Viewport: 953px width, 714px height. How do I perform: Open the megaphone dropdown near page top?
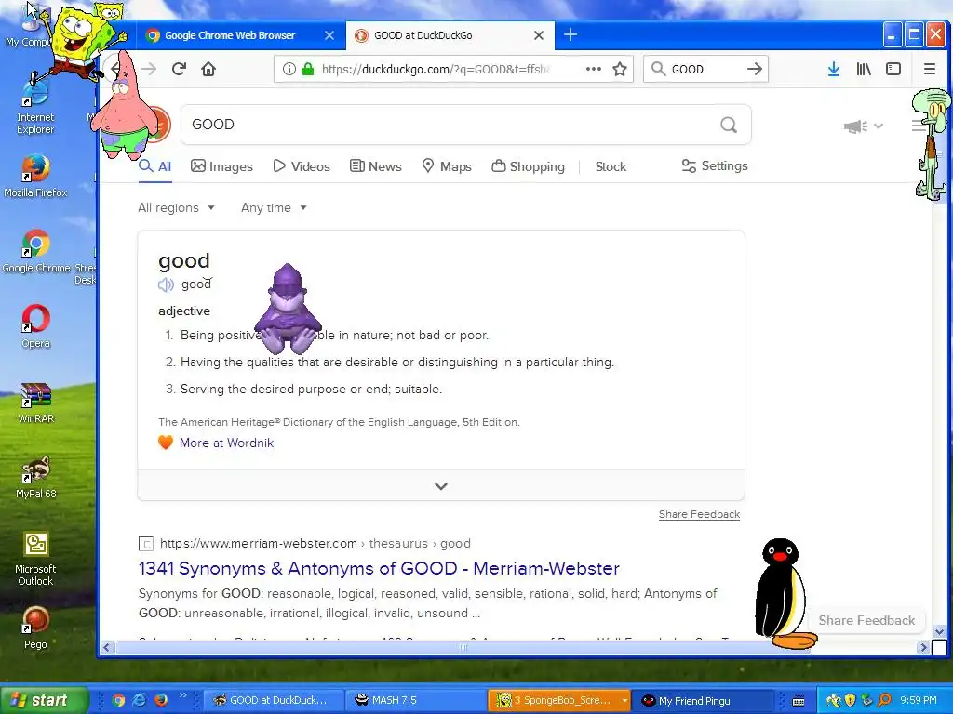tap(863, 126)
